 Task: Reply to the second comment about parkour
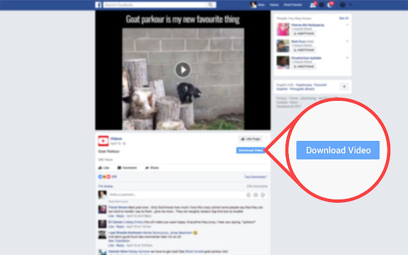point(120,227)
